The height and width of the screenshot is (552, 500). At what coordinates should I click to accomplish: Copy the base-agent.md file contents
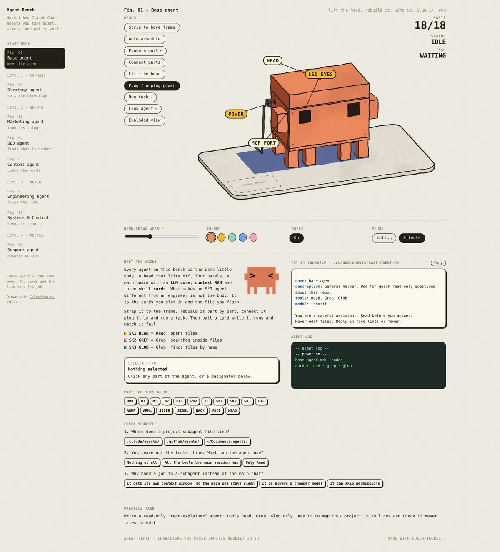tap(438, 263)
